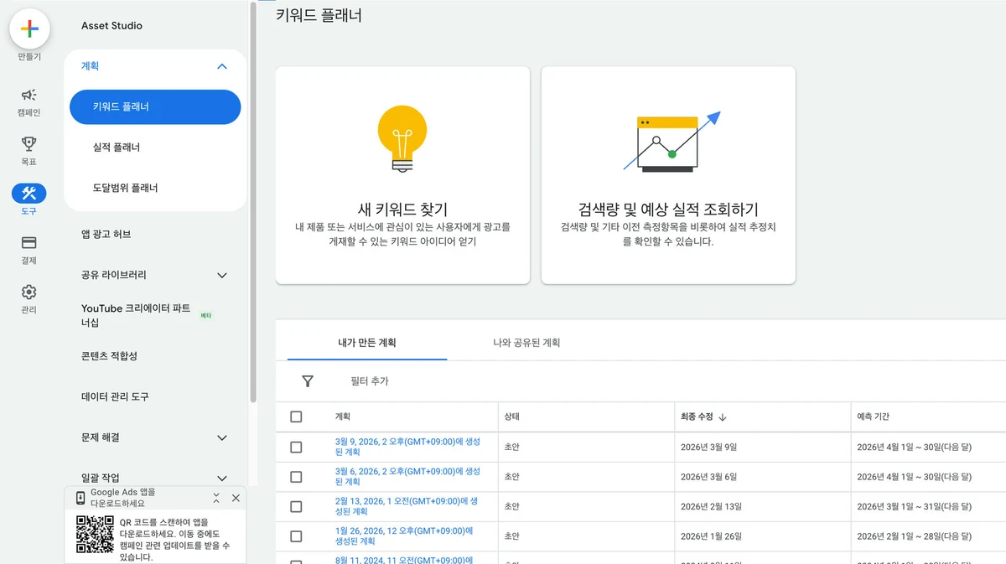Click the sidebar vertical scrollbar
This screenshot has height=564, width=1006.
(253, 201)
